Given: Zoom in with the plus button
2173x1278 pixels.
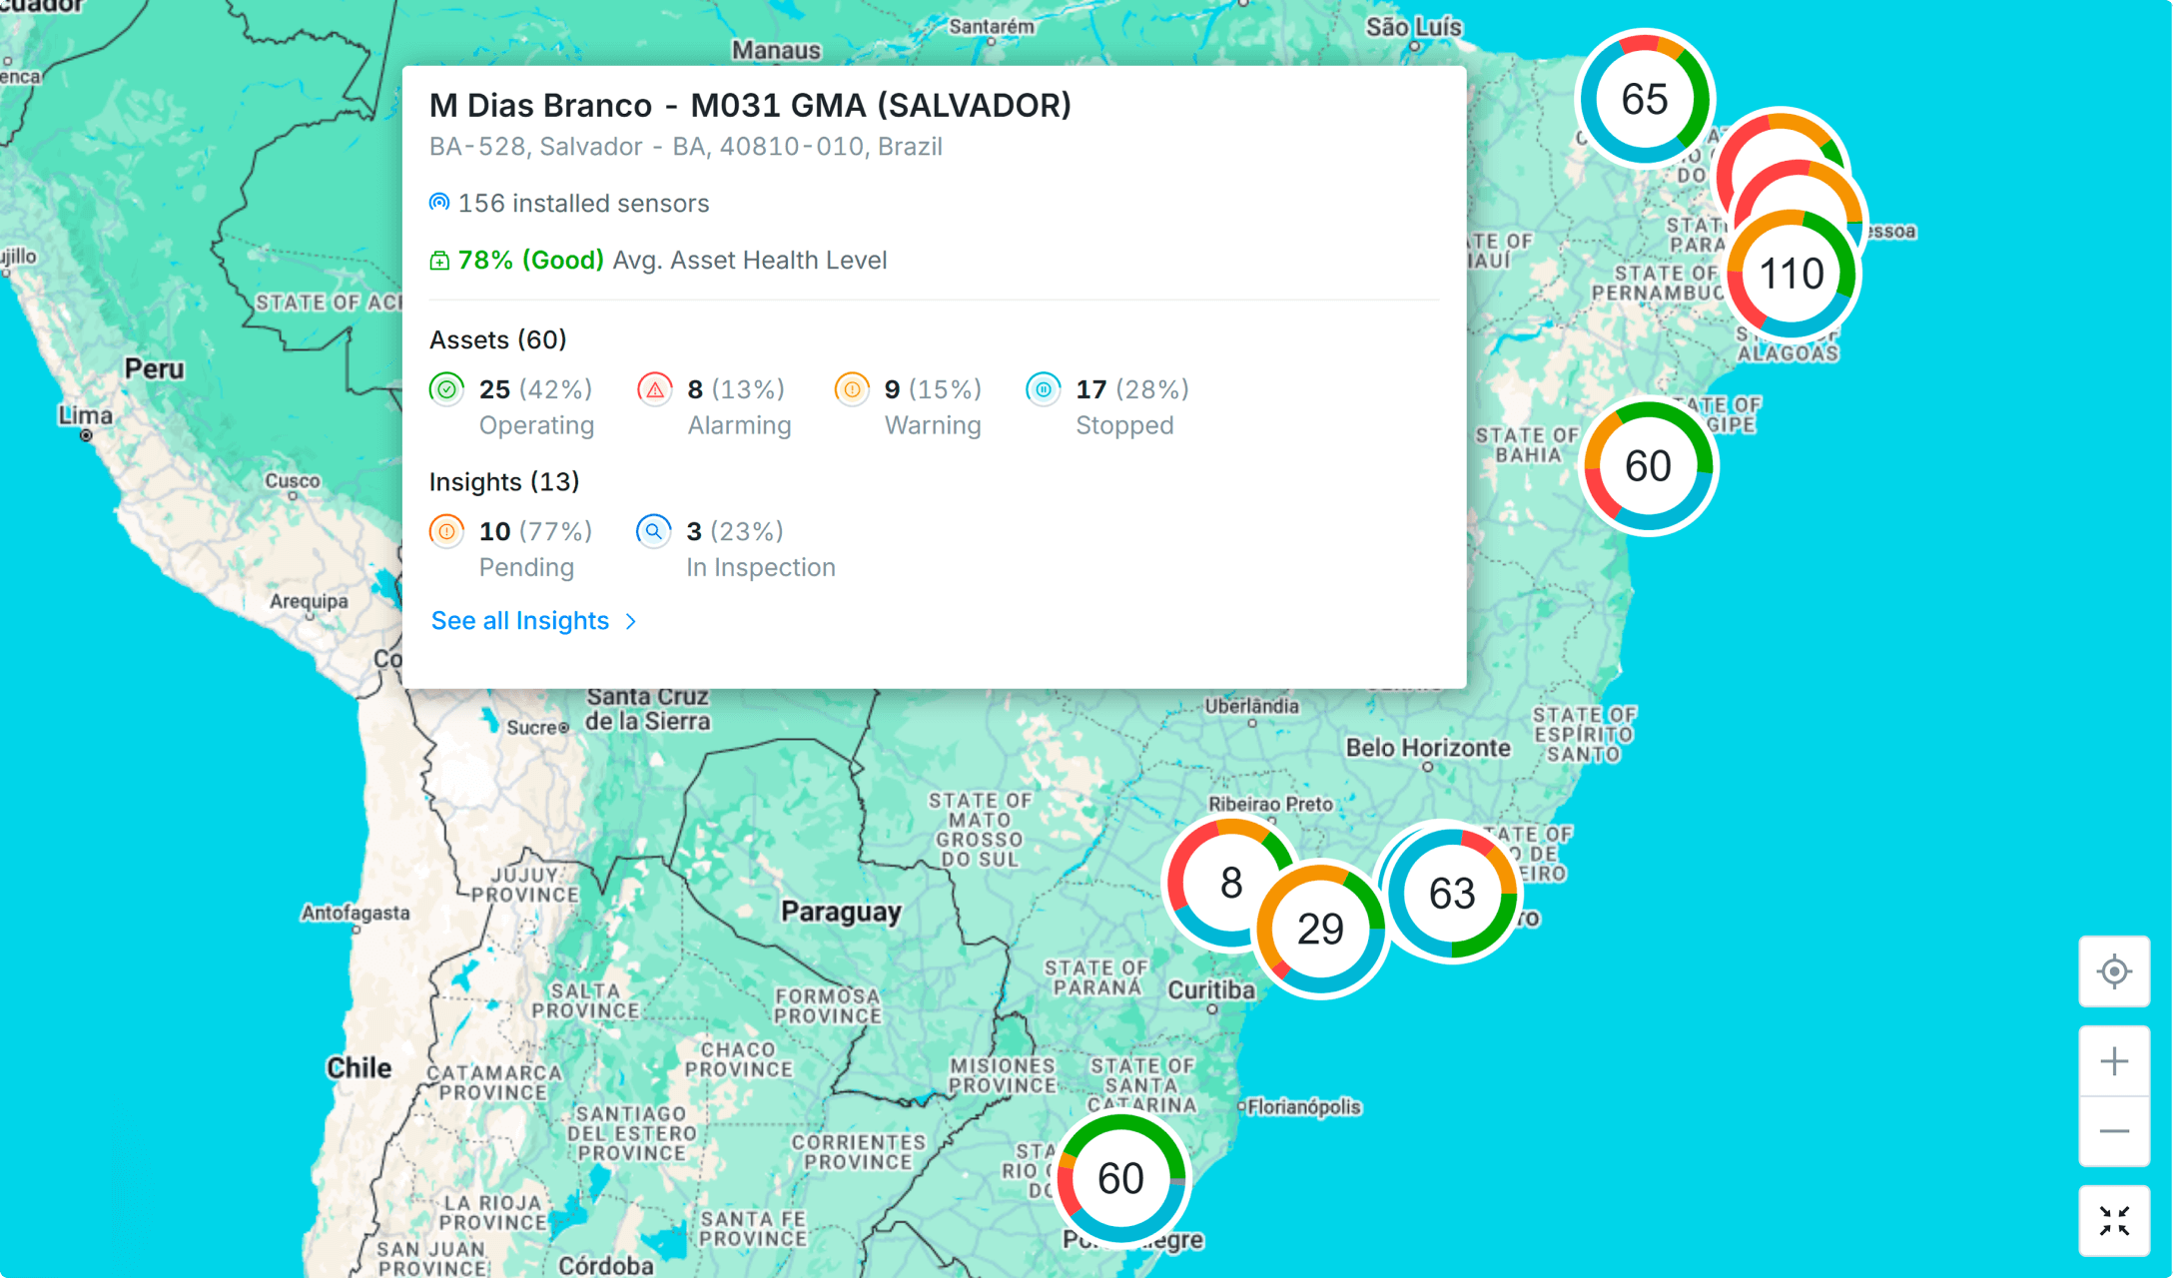Looking at the screenshot, I should pos(2113,1061).
